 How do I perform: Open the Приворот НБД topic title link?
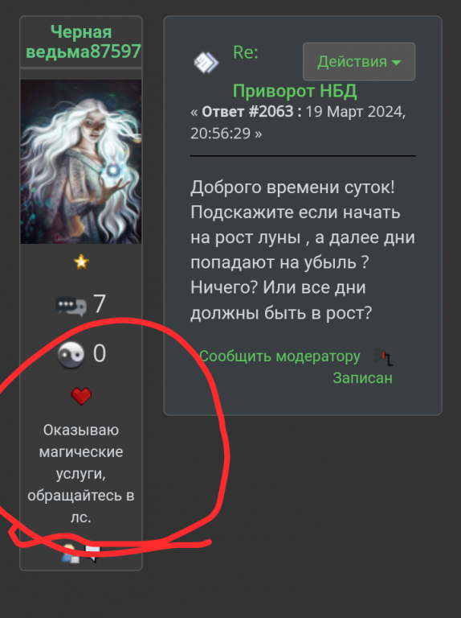tap(295, 91)
